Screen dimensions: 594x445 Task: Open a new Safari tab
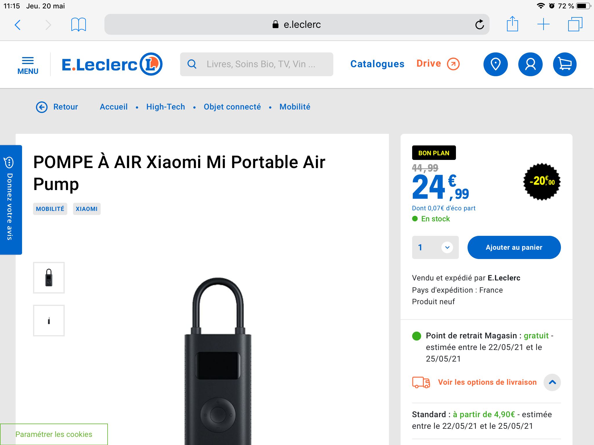point(543,24)
